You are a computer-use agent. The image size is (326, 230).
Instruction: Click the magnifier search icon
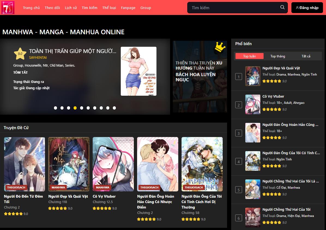[x=282, y=7]
